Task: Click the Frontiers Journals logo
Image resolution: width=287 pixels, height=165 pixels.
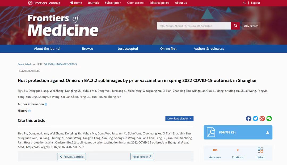Action: coord(44,3)
